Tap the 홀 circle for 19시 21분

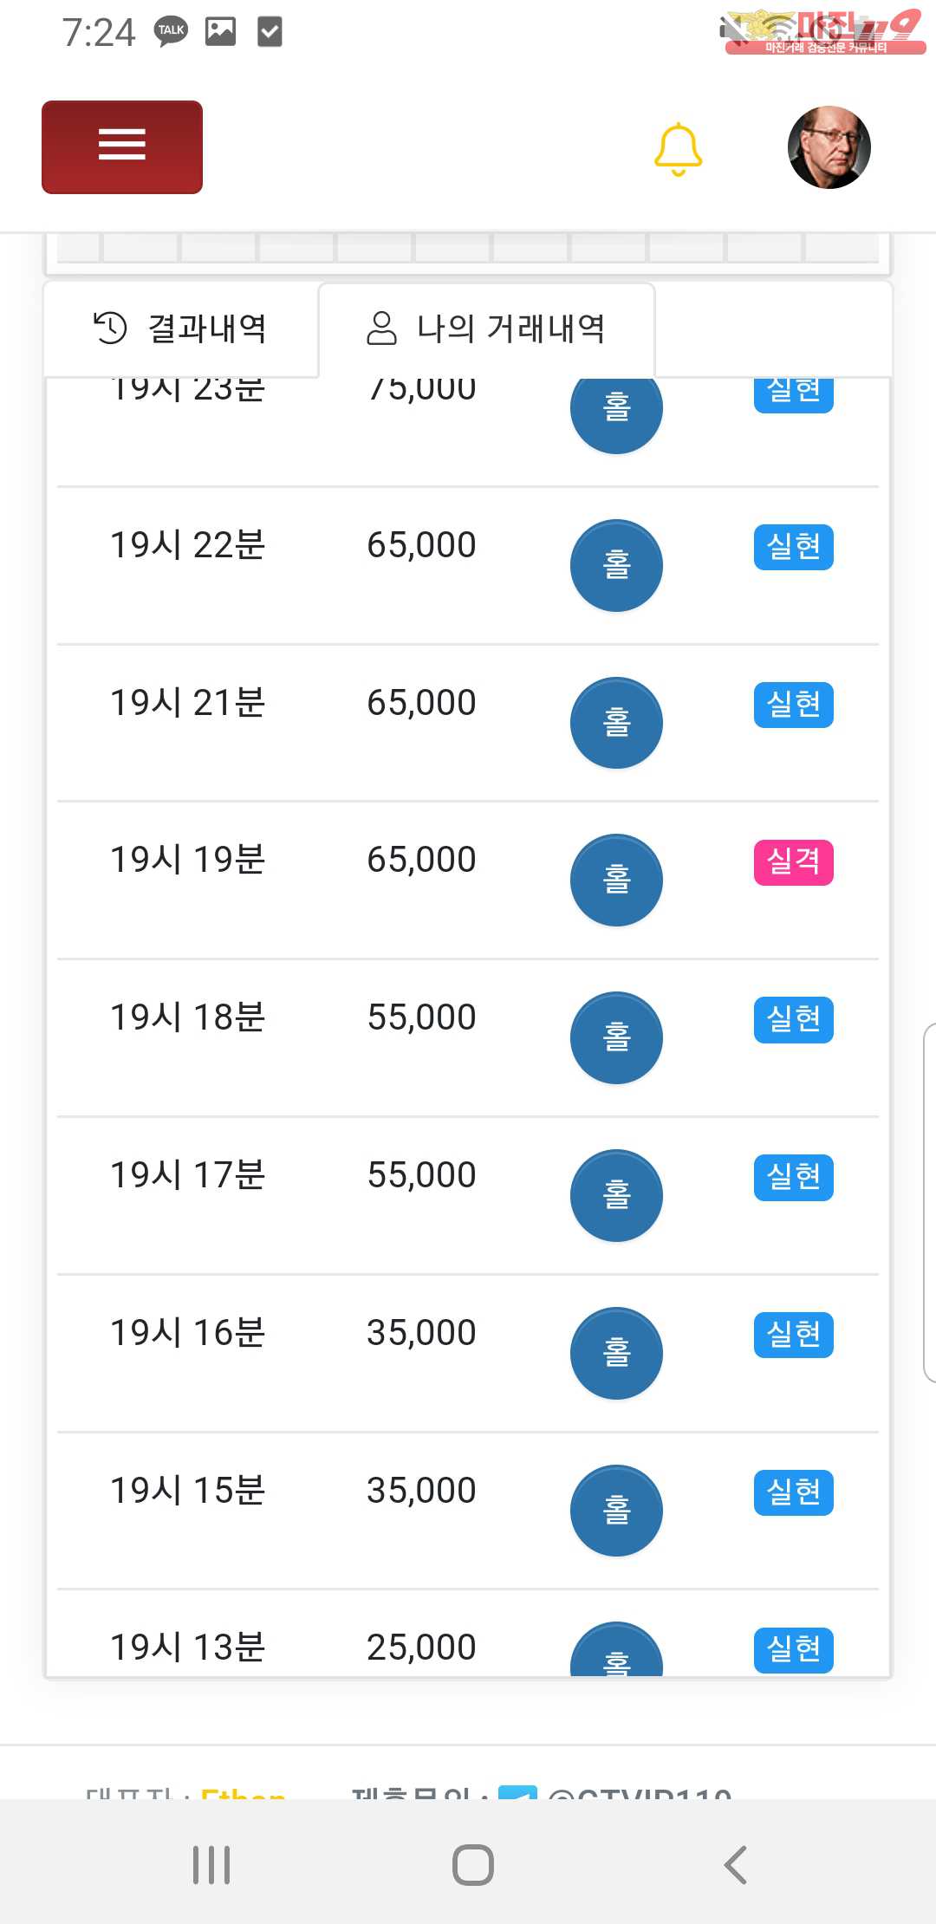pyautogui.click(x=616, y=723)
